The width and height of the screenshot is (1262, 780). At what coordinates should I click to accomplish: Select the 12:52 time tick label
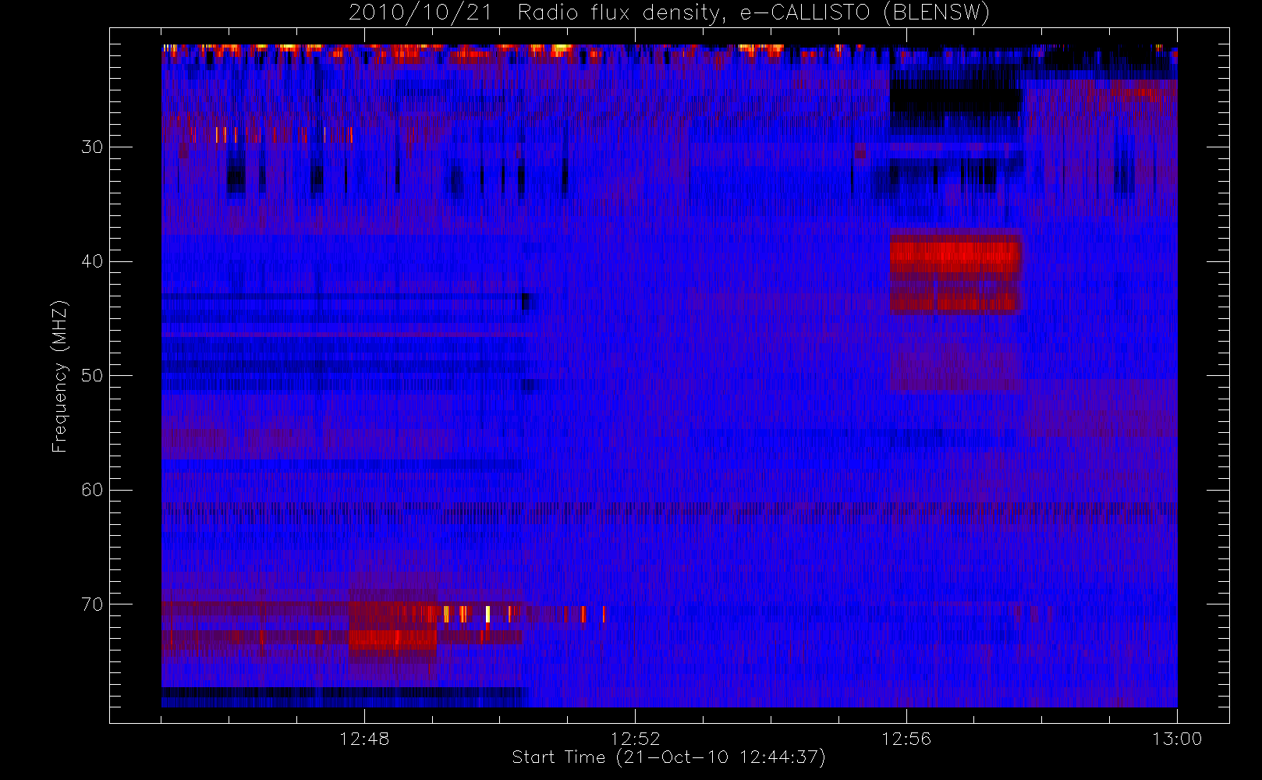pos(635,739)
